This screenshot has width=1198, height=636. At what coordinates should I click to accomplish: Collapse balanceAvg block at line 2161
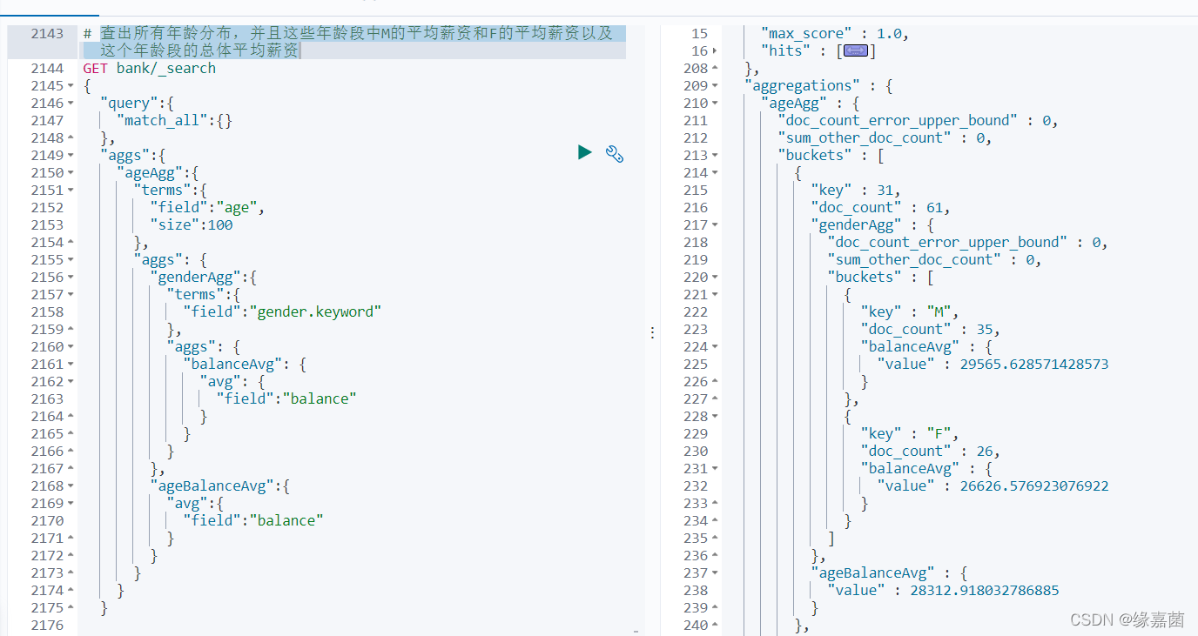tap(71, 365)
